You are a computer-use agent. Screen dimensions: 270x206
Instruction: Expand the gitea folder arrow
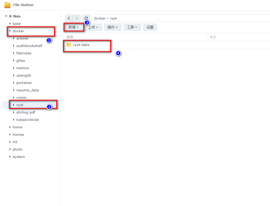[14, 60]
